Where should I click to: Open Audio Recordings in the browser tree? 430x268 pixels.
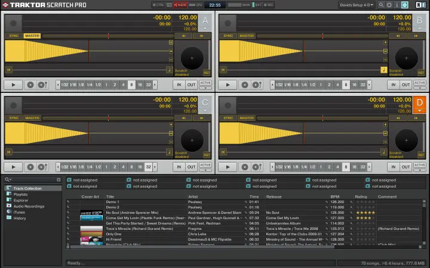coord(29,206)
